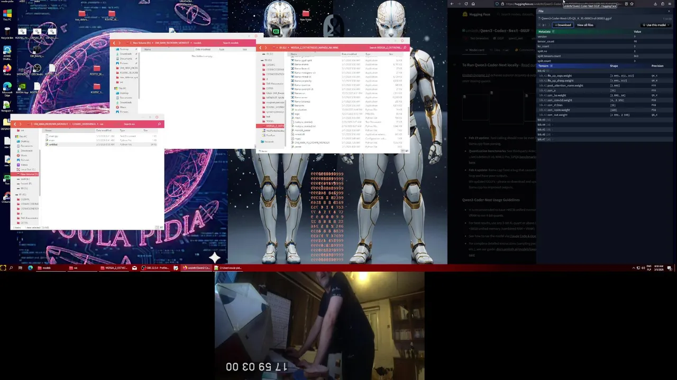Viewport: 677px width, 380px height.
Task: Click the icon next to Tensors header
Action: [x=551, y=66]
